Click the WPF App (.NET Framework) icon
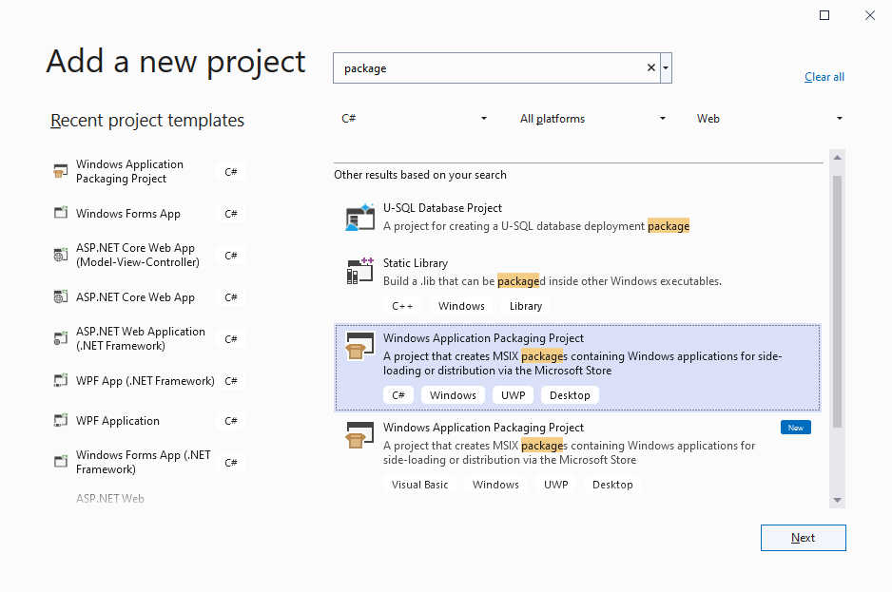Viewport: 892px width, 592px height. (60, 380)
